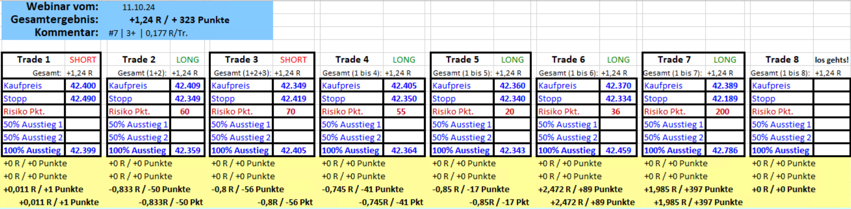The width and height of the screenshot is (851, 209).
Task: Click Trade 3 Stopp value 42.419
Action: click(293, 98)
